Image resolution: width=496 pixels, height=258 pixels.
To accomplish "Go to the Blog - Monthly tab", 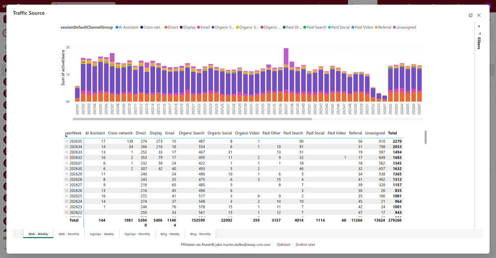I will [200, 234].
